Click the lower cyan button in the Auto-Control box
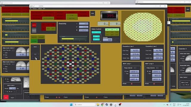 (x=96, y=40)
